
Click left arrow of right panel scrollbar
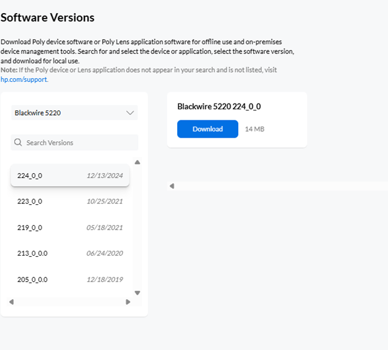[172, 186]
